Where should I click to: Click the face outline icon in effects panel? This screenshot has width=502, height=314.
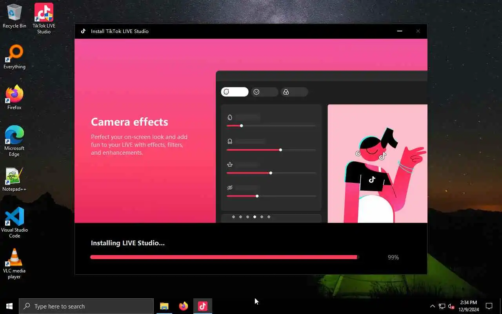click(230, 141)
